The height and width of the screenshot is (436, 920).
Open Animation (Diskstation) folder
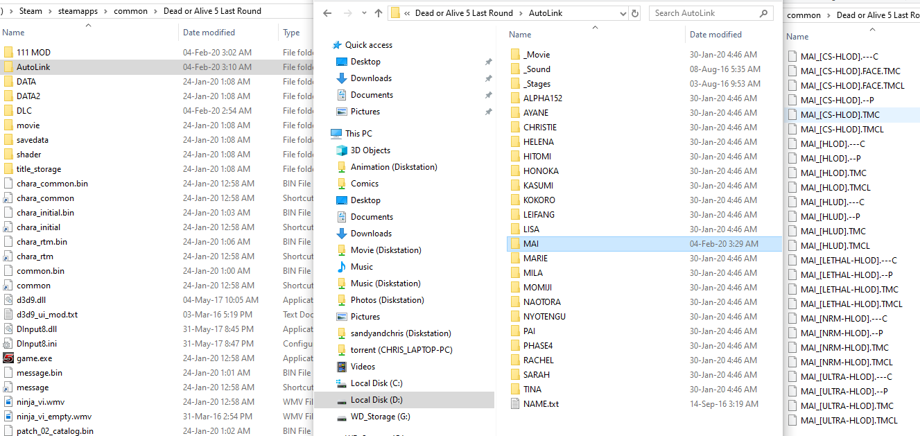click(394, 167)
